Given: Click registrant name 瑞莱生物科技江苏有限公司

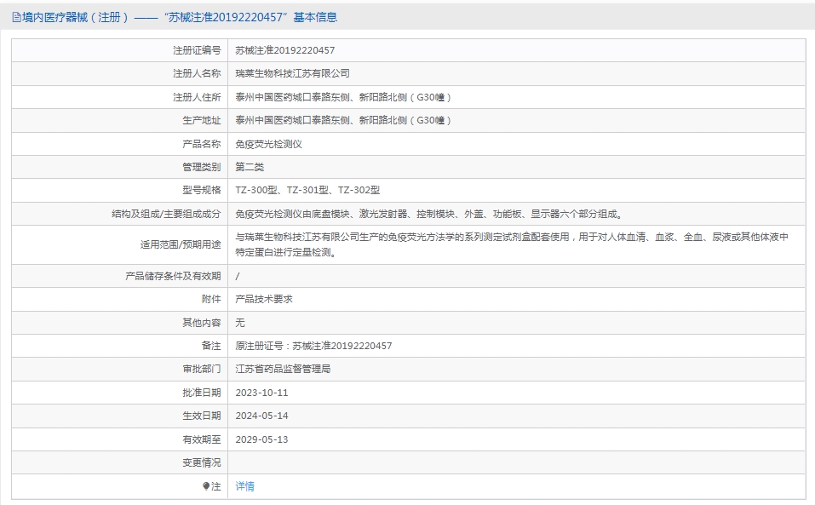Looking at the screenshot, I should point(293,74).
